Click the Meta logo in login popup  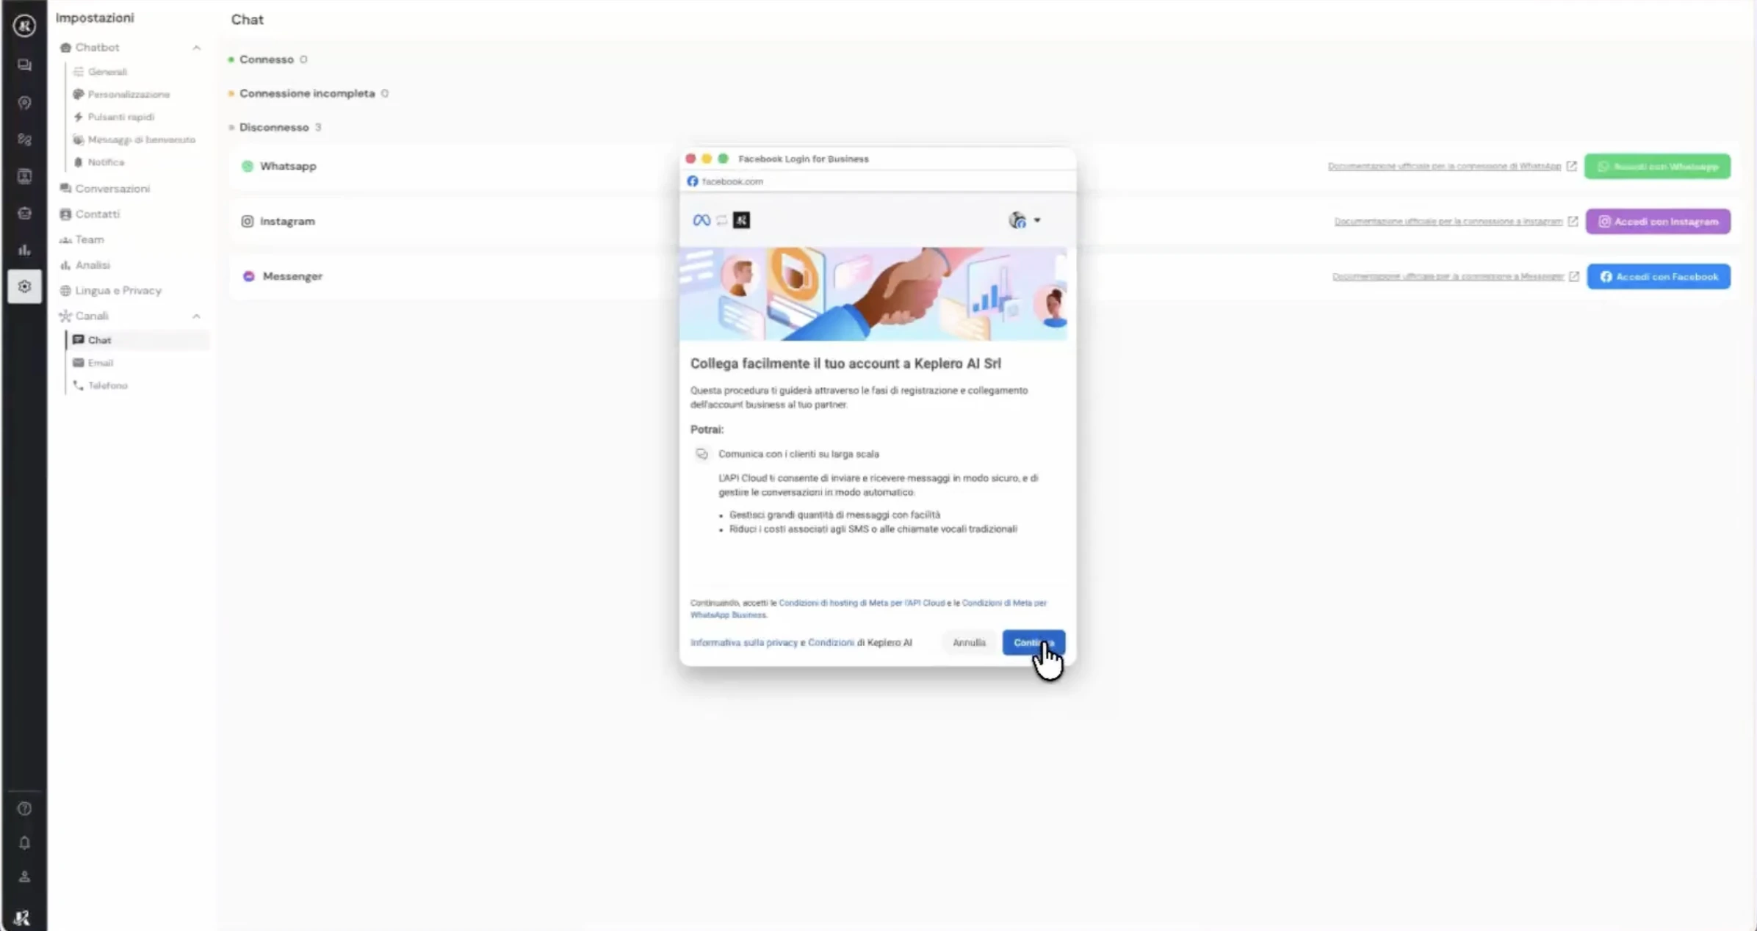pos(701,220)
